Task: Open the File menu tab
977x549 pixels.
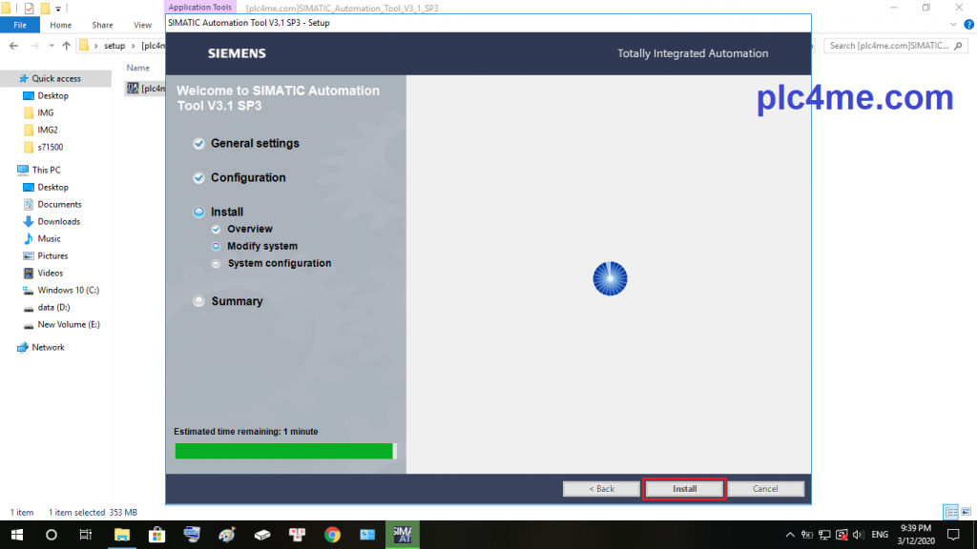Action: [19, 25]
